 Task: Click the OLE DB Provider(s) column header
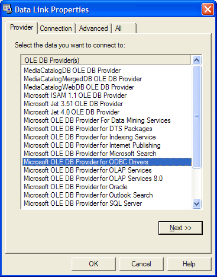pyautogui.click(x=106, y=61)
